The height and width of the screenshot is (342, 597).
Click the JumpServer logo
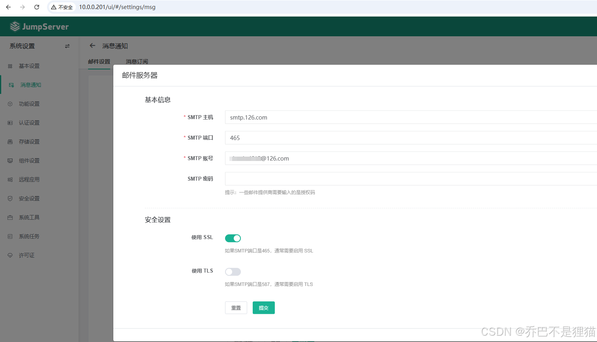[x=39, y=26]
